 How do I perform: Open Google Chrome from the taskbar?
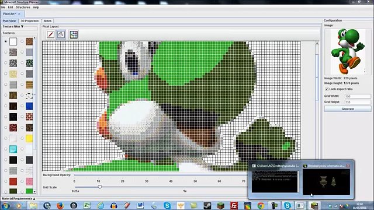coord(261,205)
